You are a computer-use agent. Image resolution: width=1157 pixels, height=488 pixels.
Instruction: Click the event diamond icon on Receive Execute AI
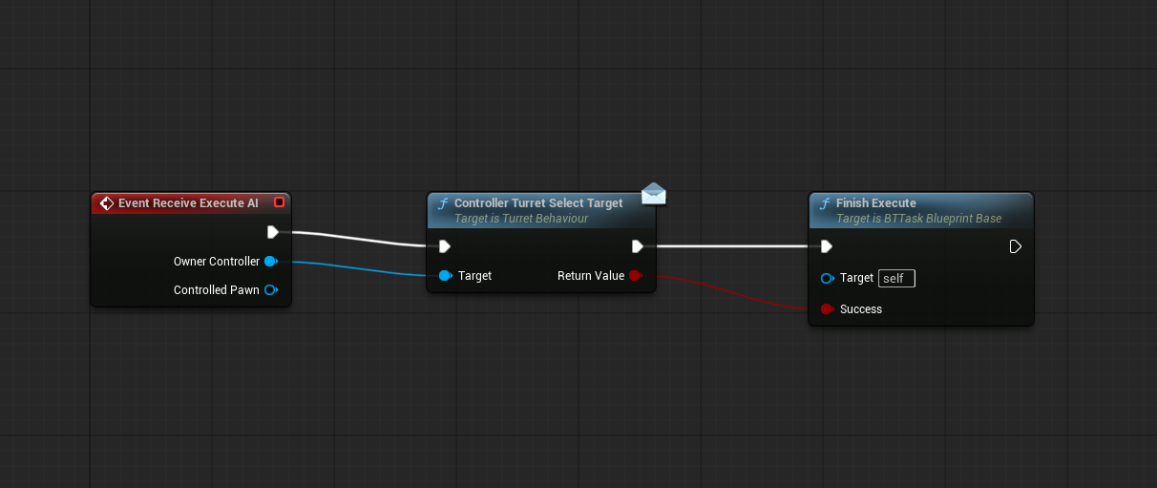click(107, 203)
